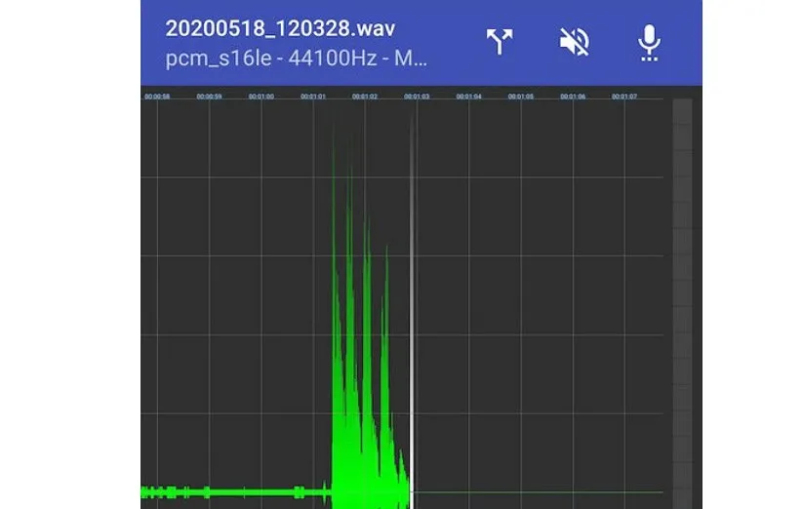The image size is (802, 509).
Task: Click the 00:01:01 timeline marker
Action: coord(312,97)
